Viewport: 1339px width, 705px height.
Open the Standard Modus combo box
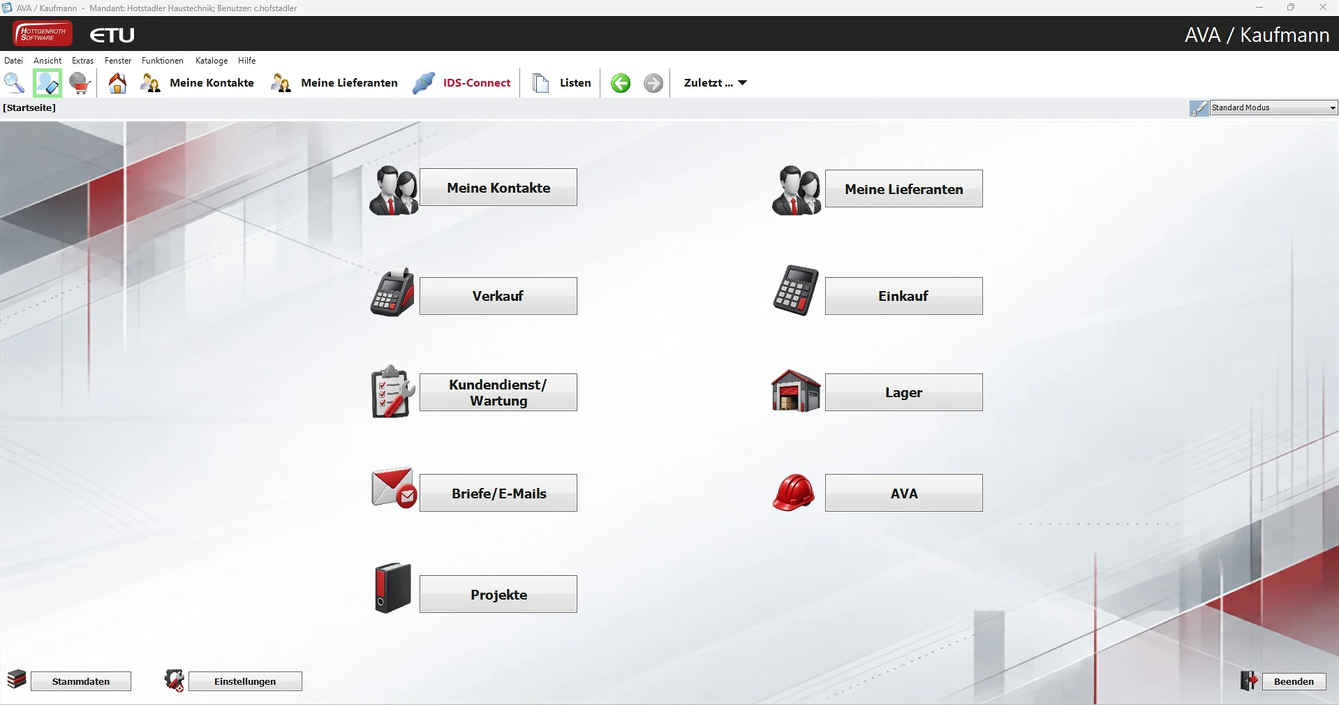pyautogui.click(x=1274, y=107)
